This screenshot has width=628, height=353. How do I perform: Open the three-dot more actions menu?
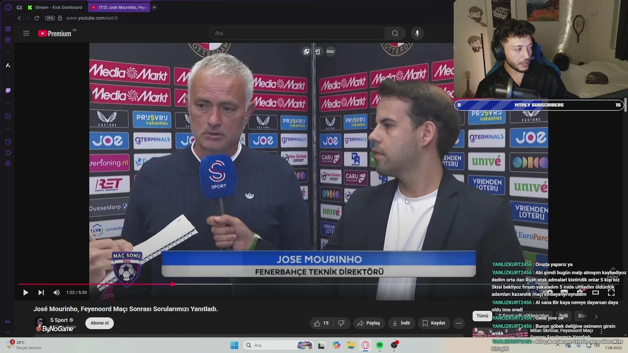point(459,323)
